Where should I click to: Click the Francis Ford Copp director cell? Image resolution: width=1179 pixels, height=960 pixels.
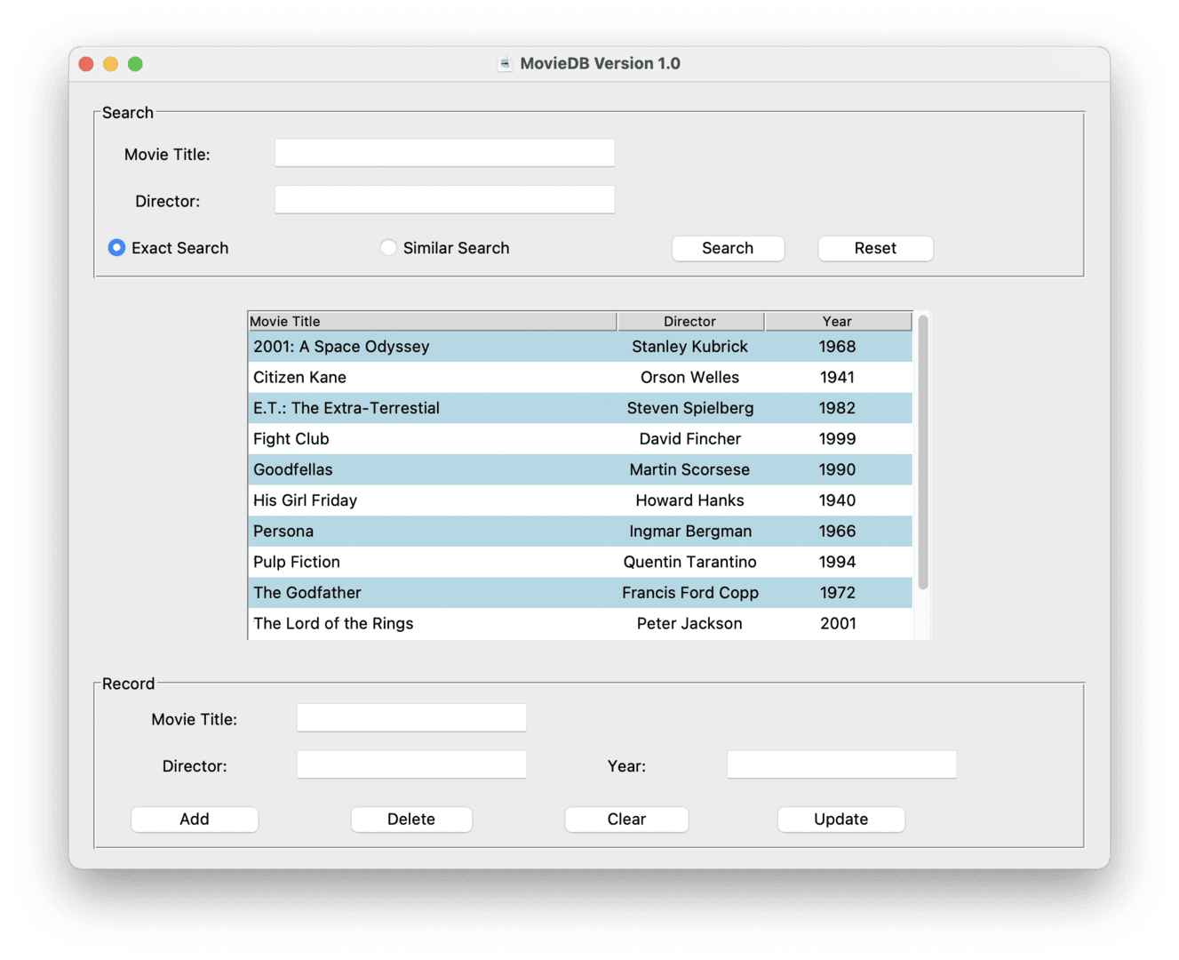click(690, 593)
